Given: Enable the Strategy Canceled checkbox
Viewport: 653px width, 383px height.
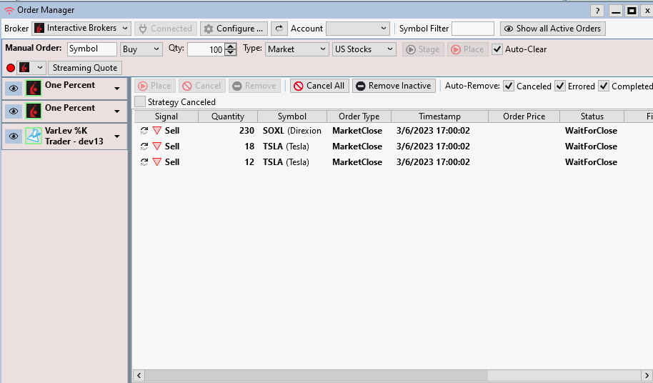Looking at the screenshot, I should click(x=140, y=101).
